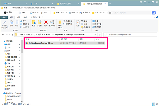Switch to large icons view in status bar

coord(157,104)
